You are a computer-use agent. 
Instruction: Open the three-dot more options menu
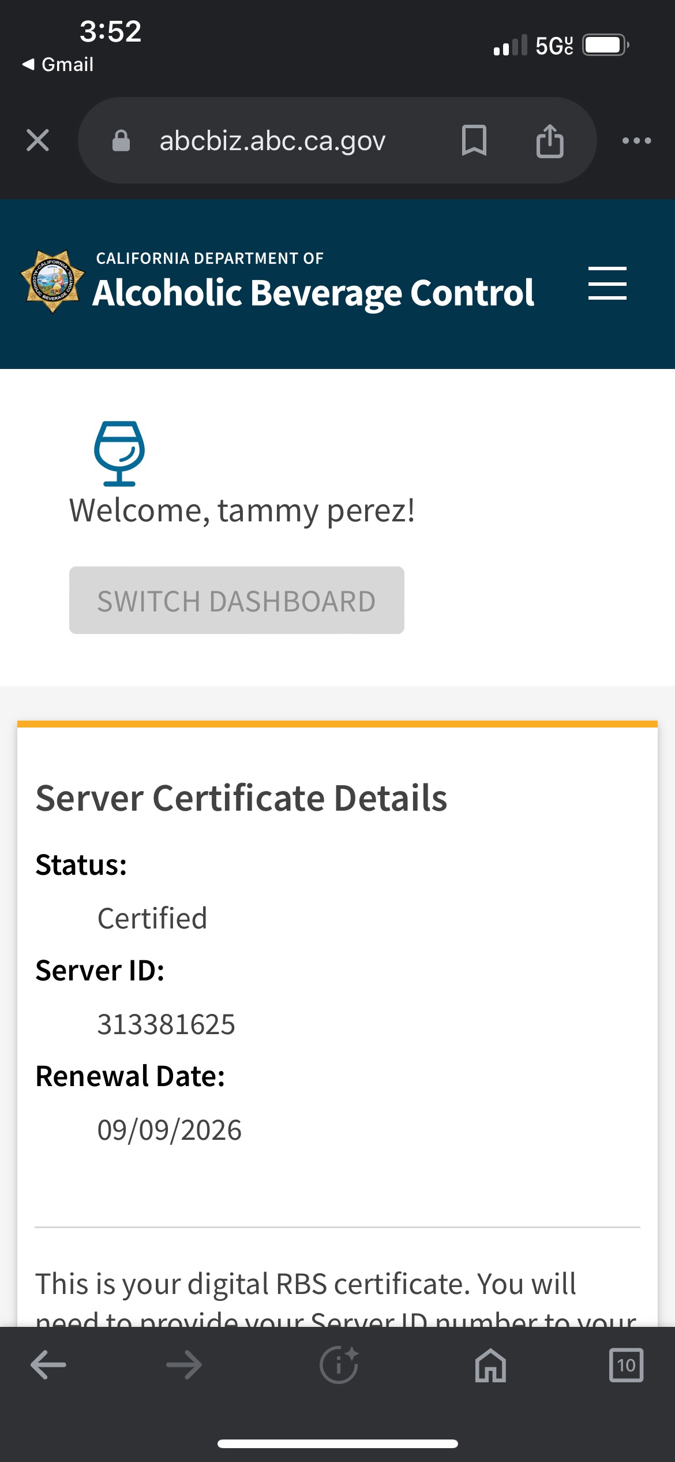636,140
